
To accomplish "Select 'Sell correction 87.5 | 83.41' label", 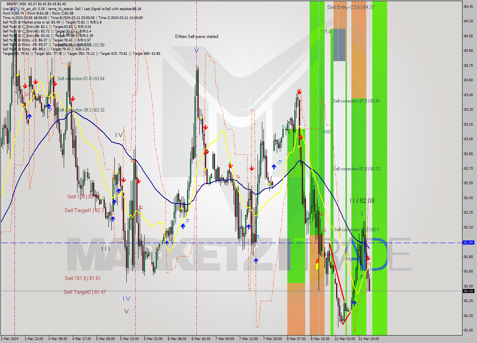I will (x=357, y=101).
